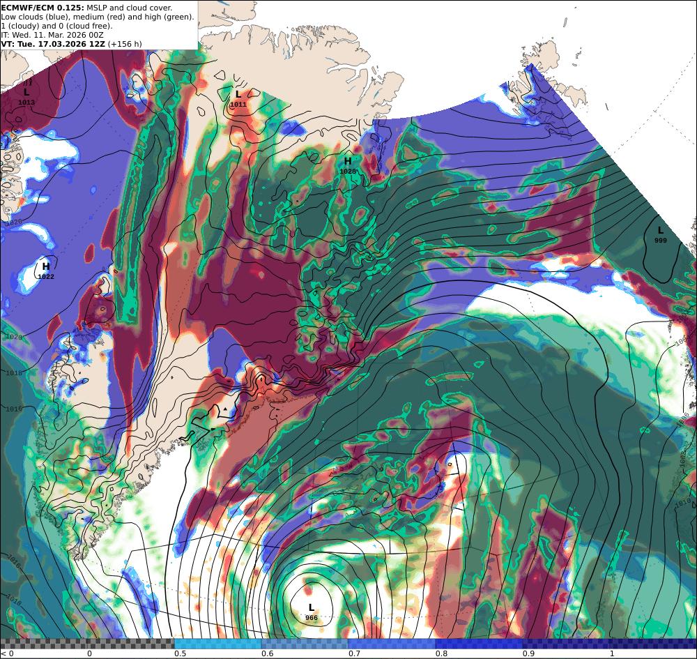Click the 'VT: Tue. 17.03.2026 12Z' valid time
The image size is (697, 659).
point(54,43)
